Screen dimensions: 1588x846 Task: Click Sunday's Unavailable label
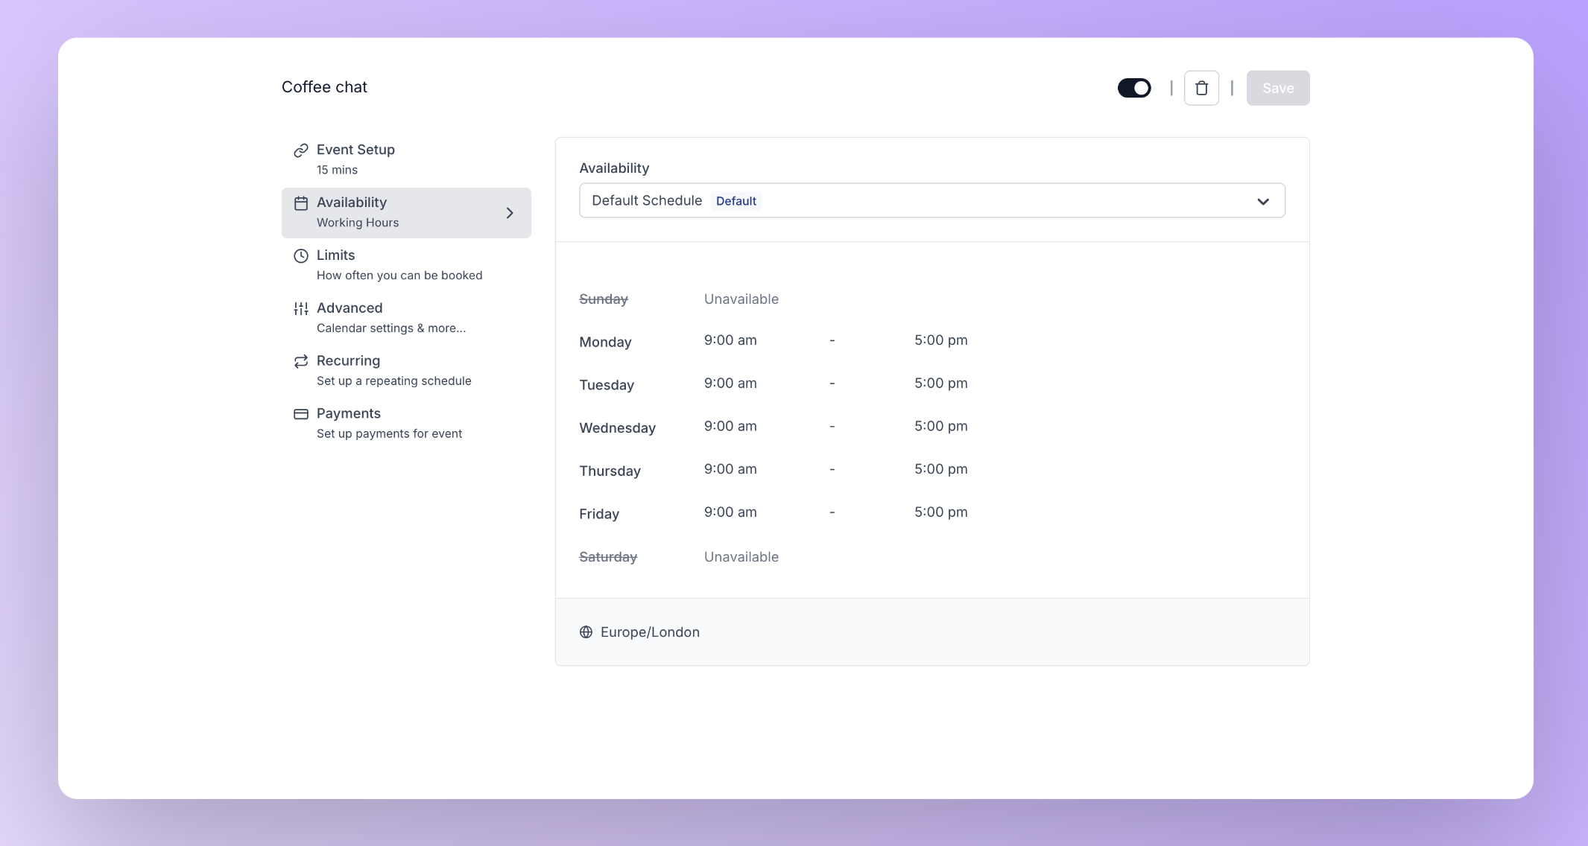[740, 299]
